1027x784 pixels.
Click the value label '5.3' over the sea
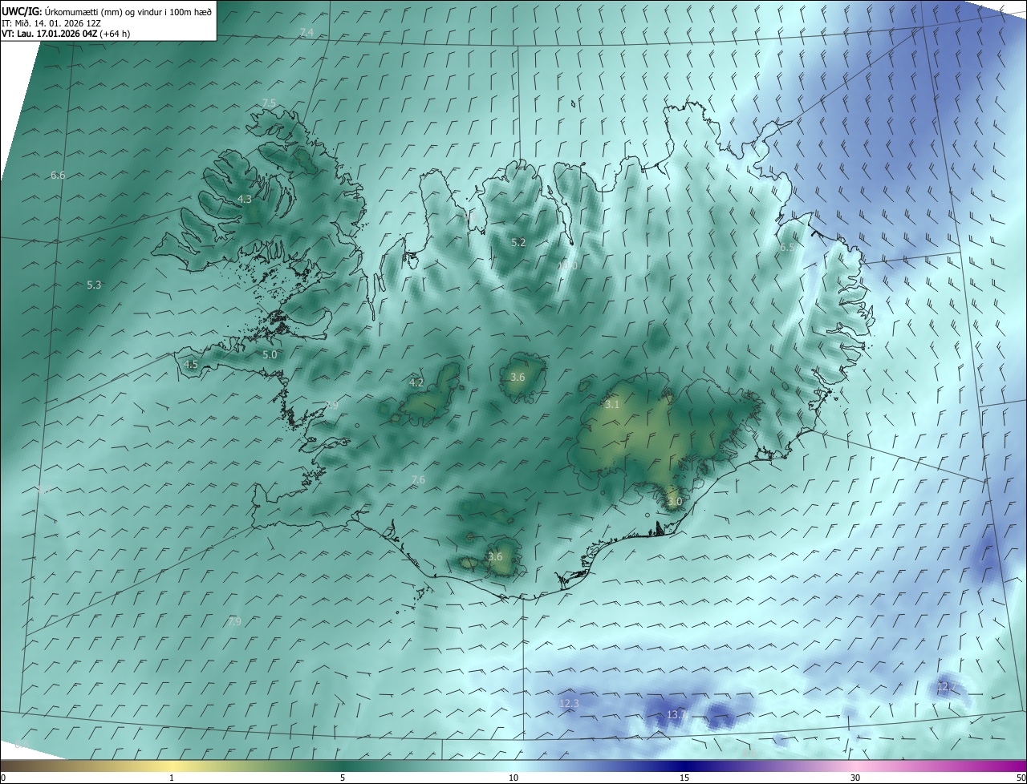coord(94,285)
